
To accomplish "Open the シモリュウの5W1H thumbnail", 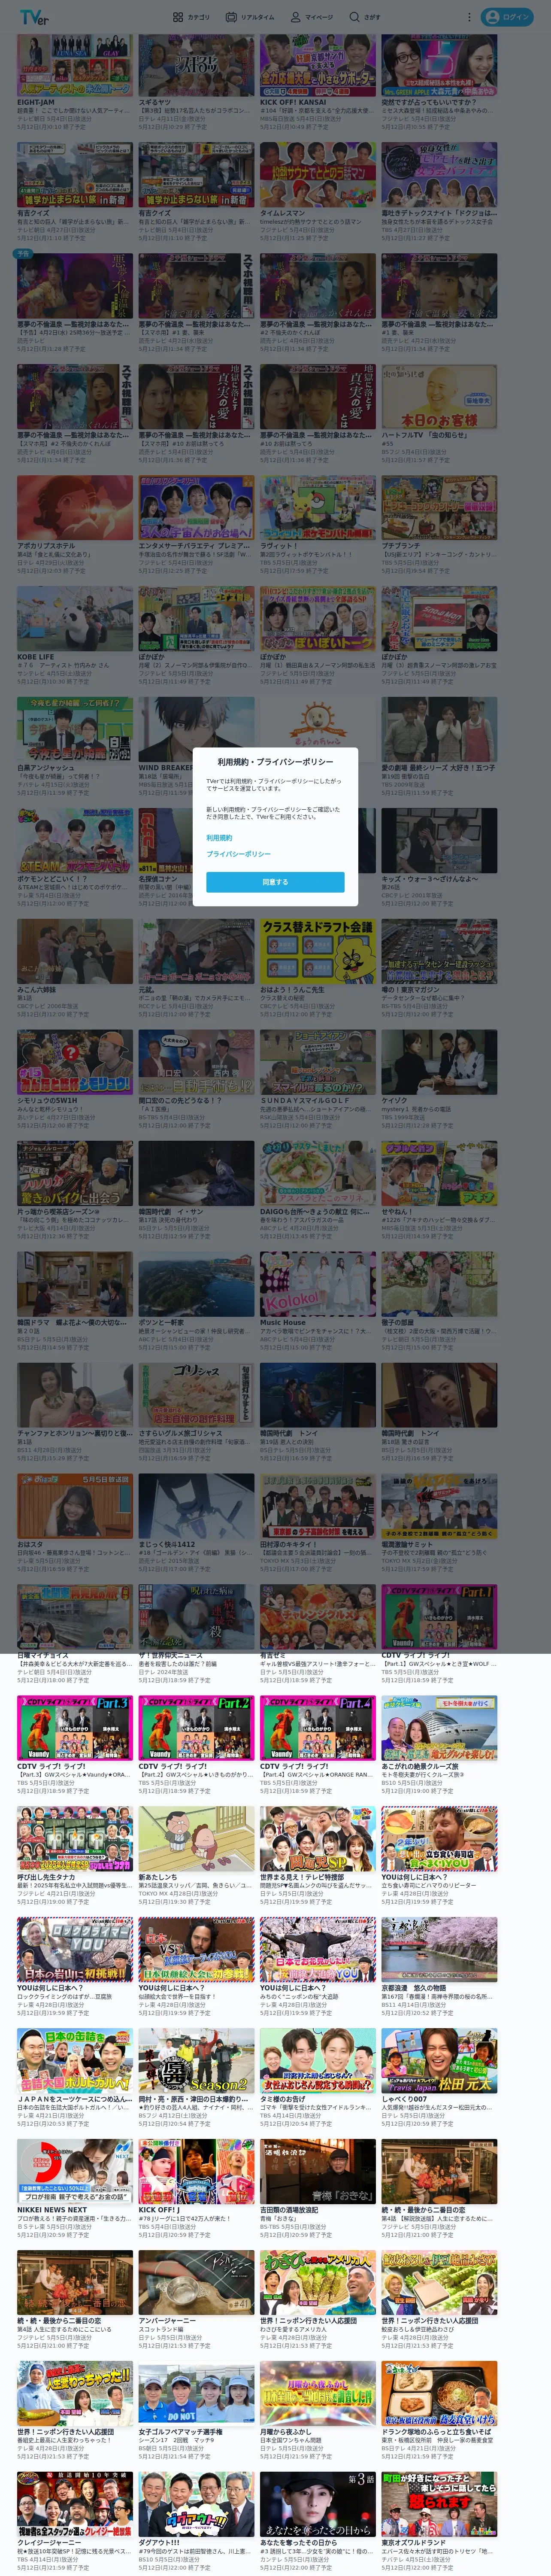I will tap(75, 1063).
